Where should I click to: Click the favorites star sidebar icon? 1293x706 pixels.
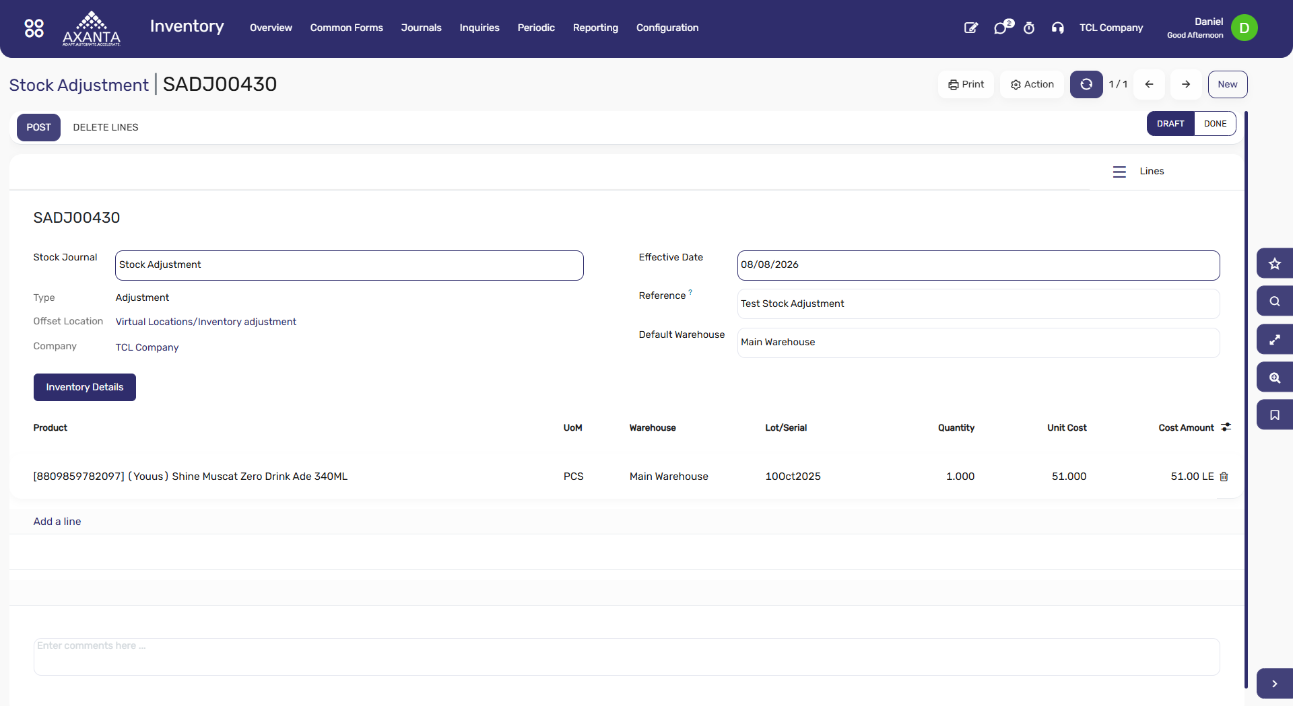(1274, 264)
